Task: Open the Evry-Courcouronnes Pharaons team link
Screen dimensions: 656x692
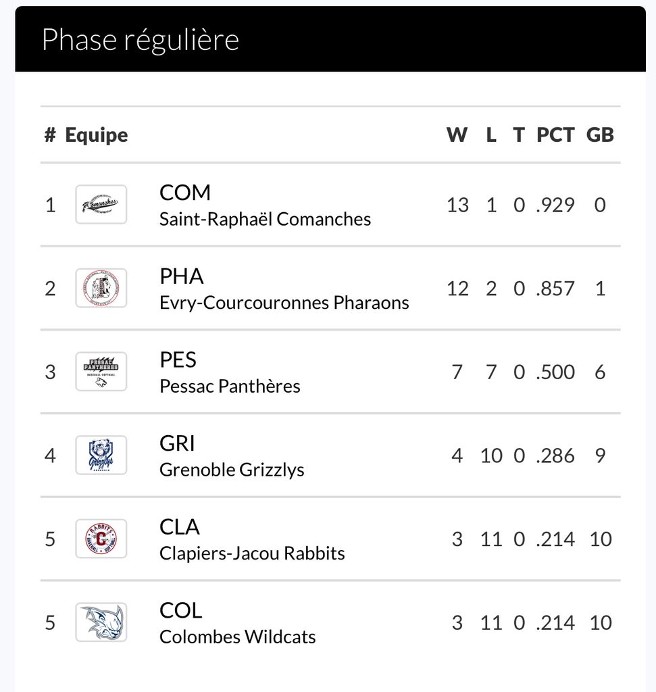Action: pyautogui.click(x=284, y=303)
